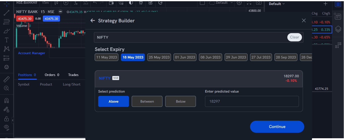Click the Continue button

point(277,127)
